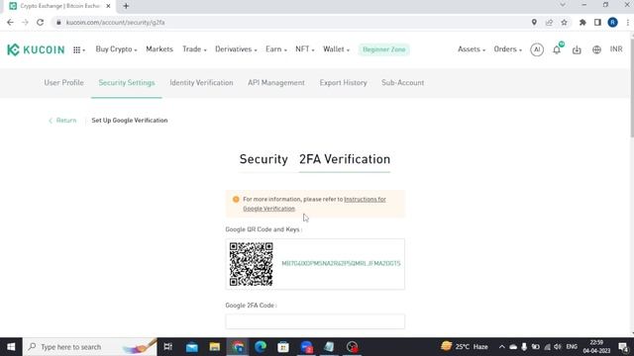Viewport: 634px width, 356px height.
Task: Open the apps grid menu icon
Action: pos(79,50)
